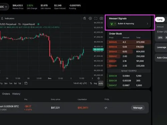
Task: Click the 6.83 amount cell
Action: point(125,51)
